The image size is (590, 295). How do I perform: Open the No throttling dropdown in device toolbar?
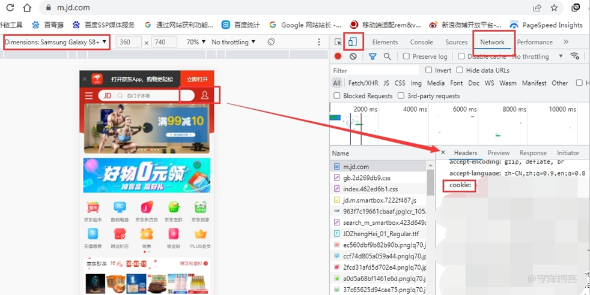click(x=234, y=42)
